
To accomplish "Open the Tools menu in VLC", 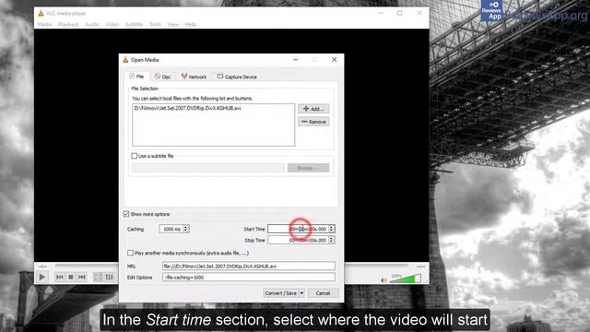I will tap(155, 25).
